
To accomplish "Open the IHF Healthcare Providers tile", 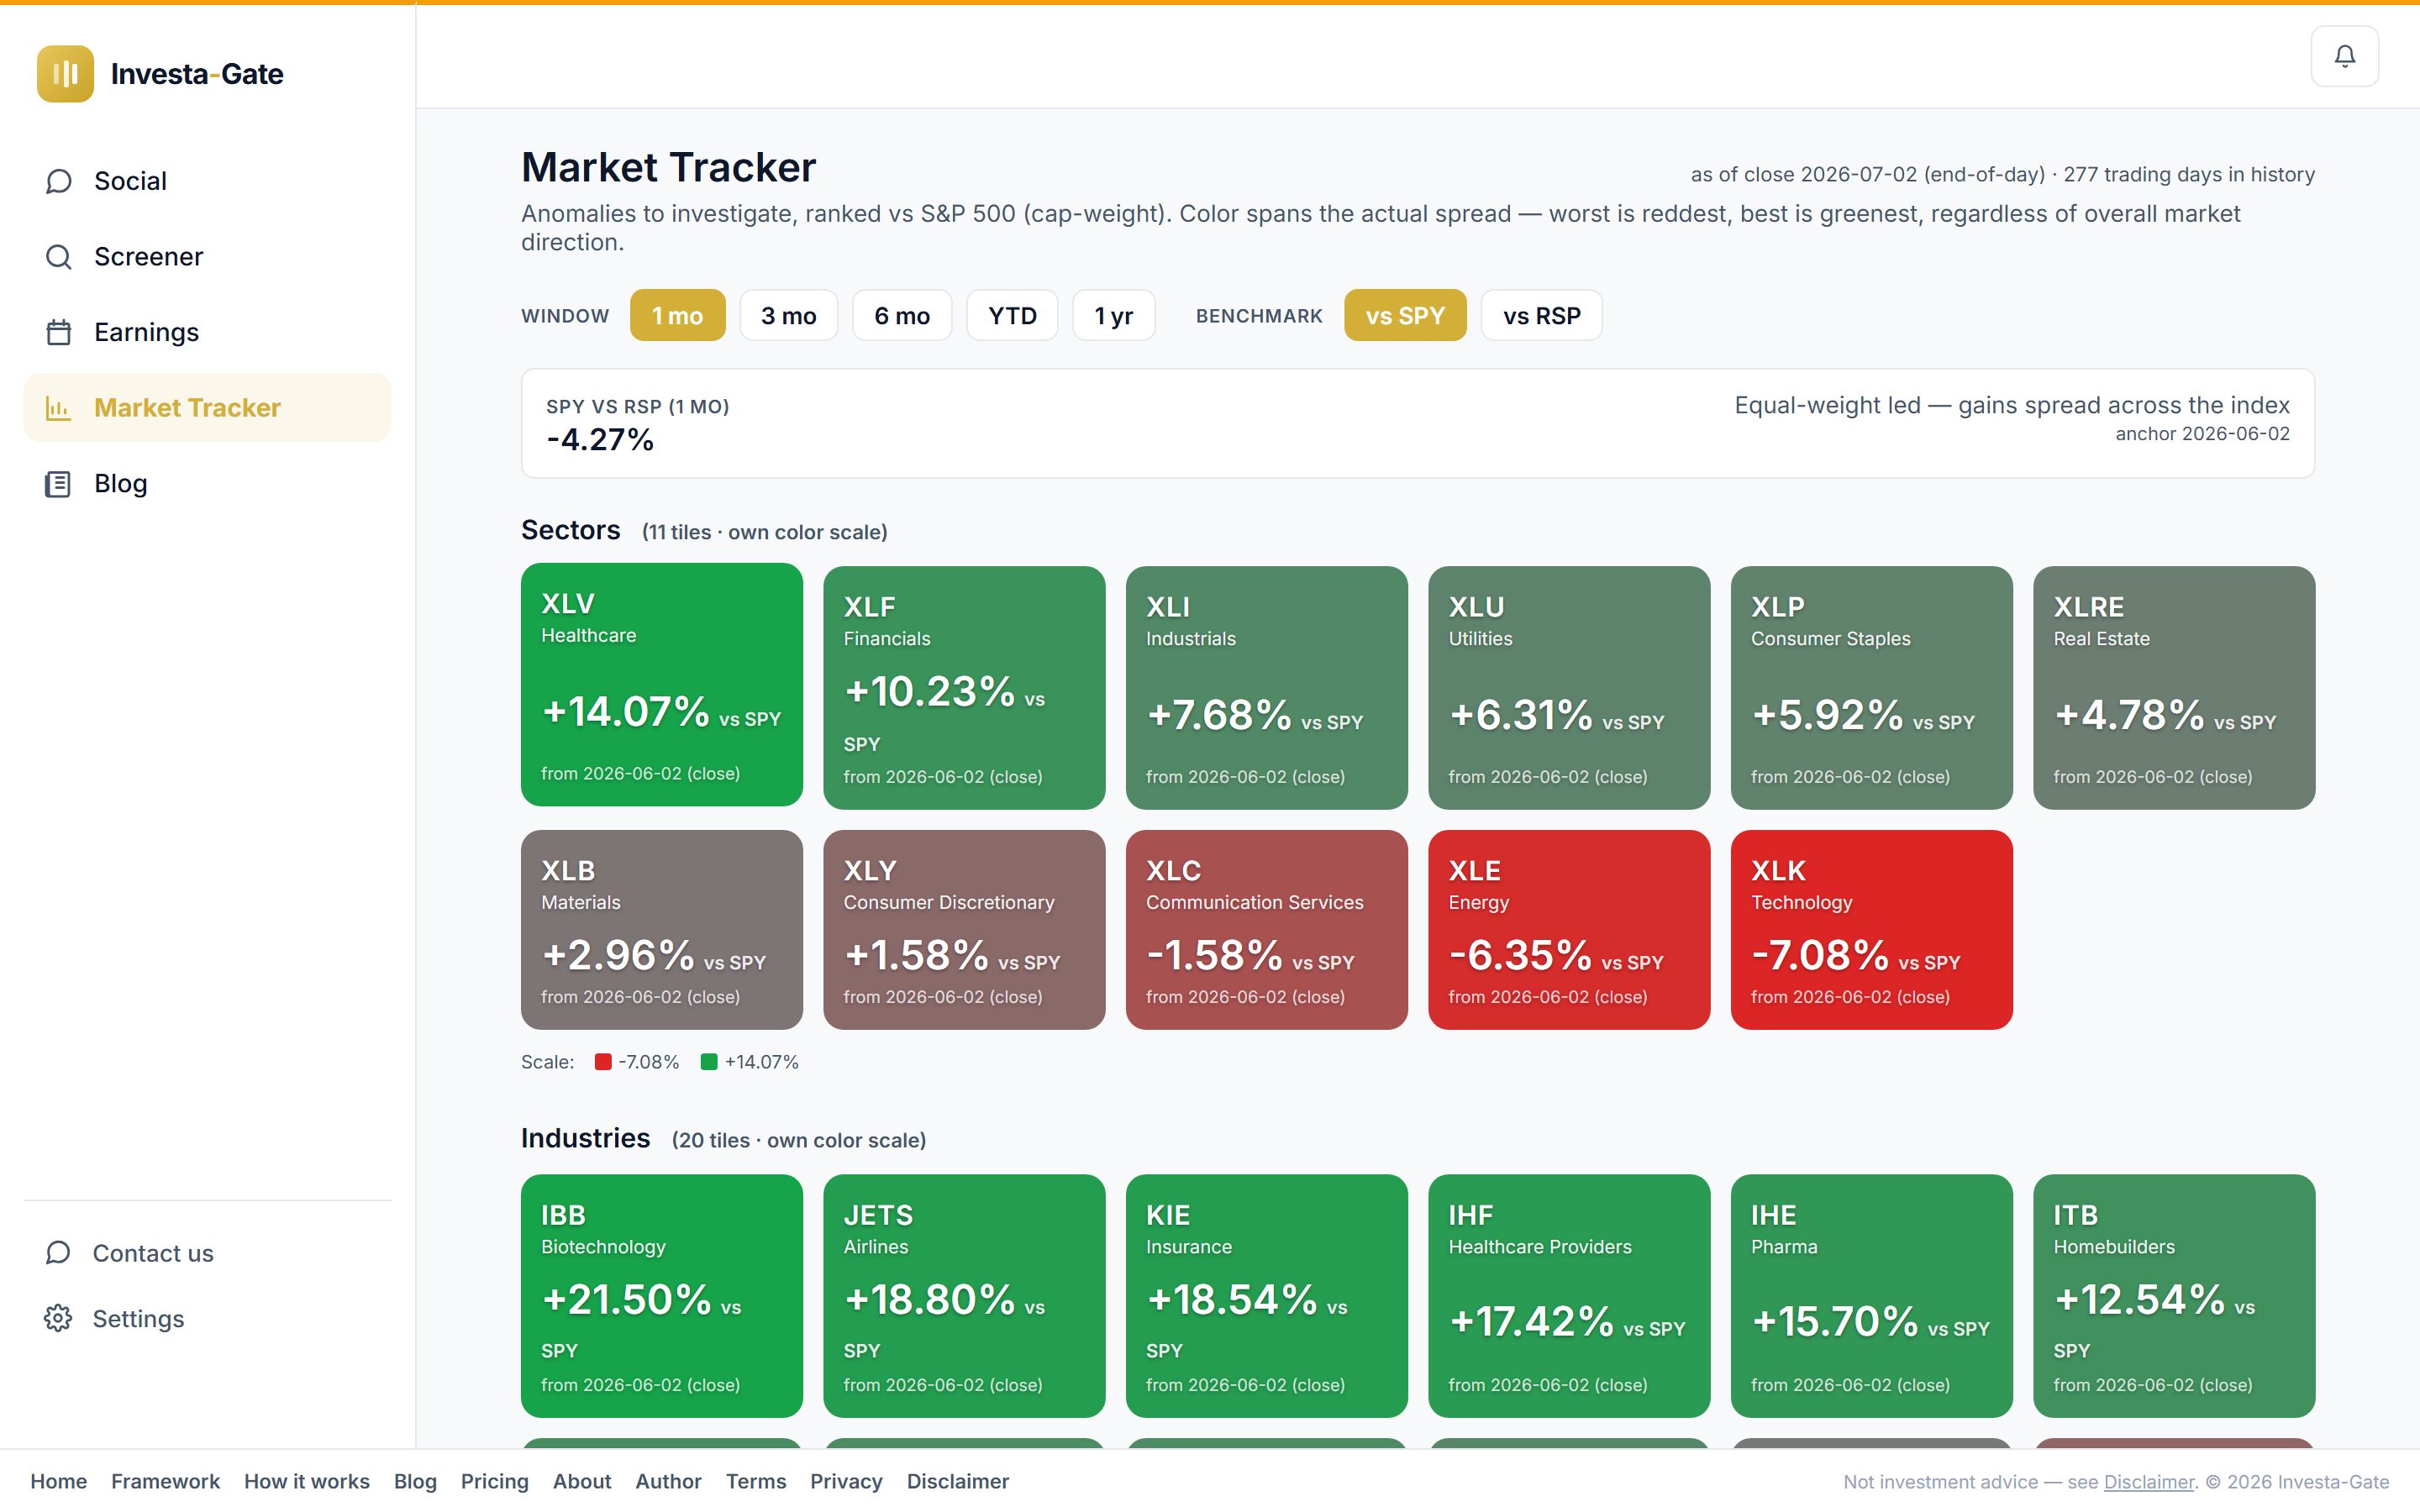I will [1569, 1296].
